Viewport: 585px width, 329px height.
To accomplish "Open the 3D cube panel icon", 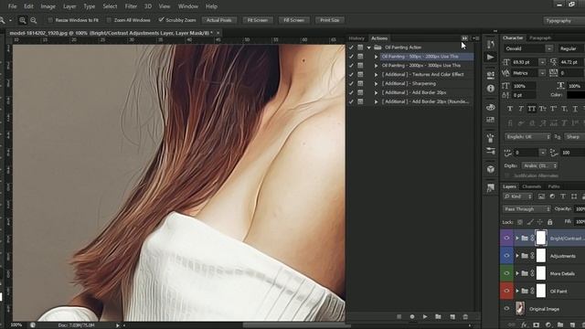I will click(491, 169).
